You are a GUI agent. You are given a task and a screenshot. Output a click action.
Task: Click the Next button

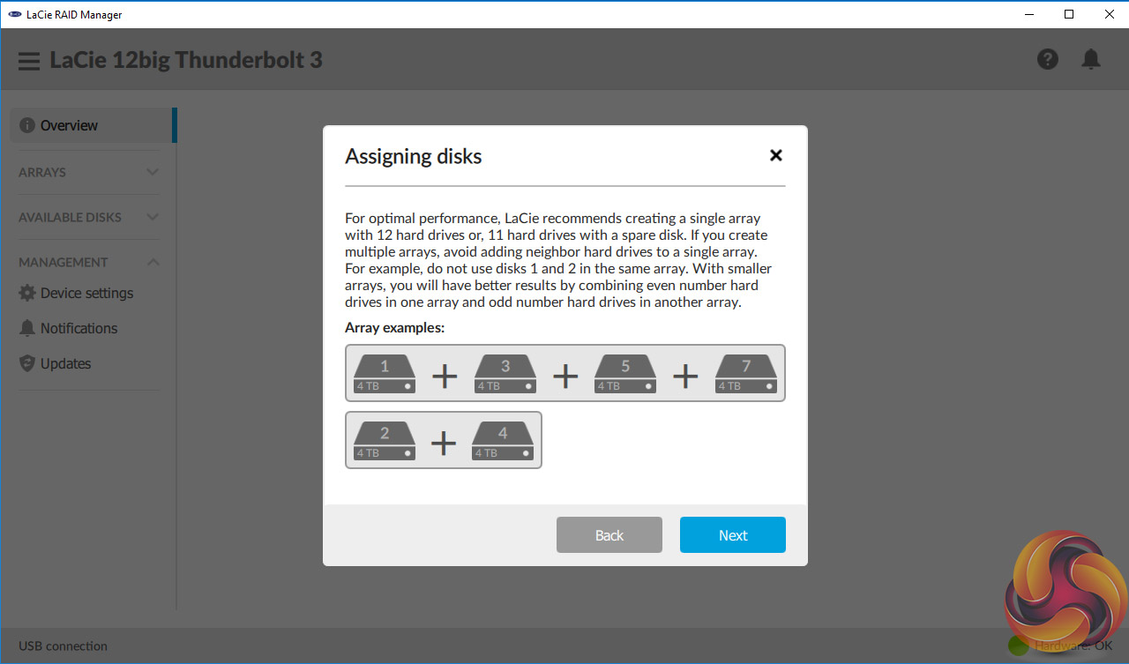pyautogui.click(x=733, y=535)
